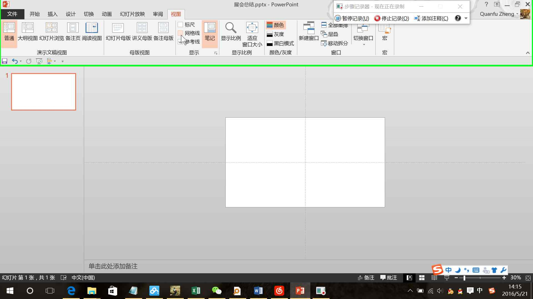Open 批注 comments in status bar
This screenshot has width=533, height=299.
point(389,278)
